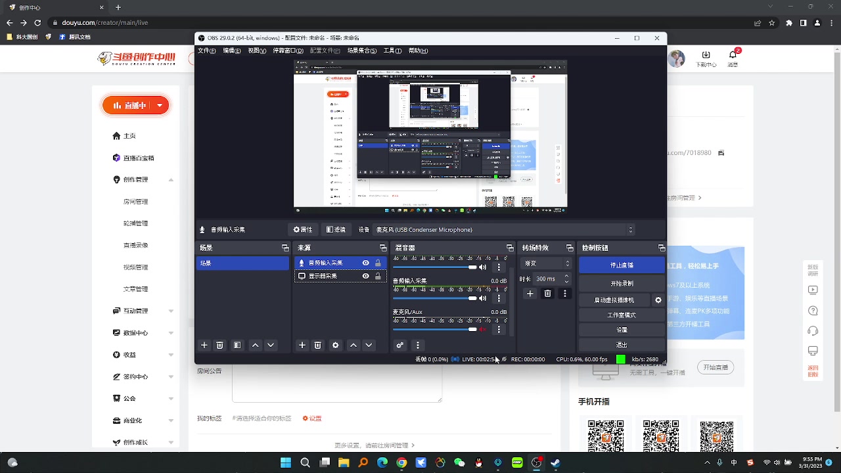841x473 pixels.
Task: Remove the selected source with the 来源 panel trash icon
Action: click(x=318, y=346)
